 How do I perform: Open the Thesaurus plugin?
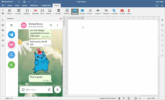(106, 12)
